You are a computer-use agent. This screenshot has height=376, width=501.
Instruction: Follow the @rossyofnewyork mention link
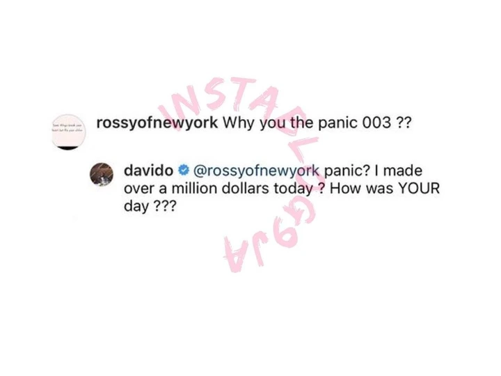click(x=256, y=171)
